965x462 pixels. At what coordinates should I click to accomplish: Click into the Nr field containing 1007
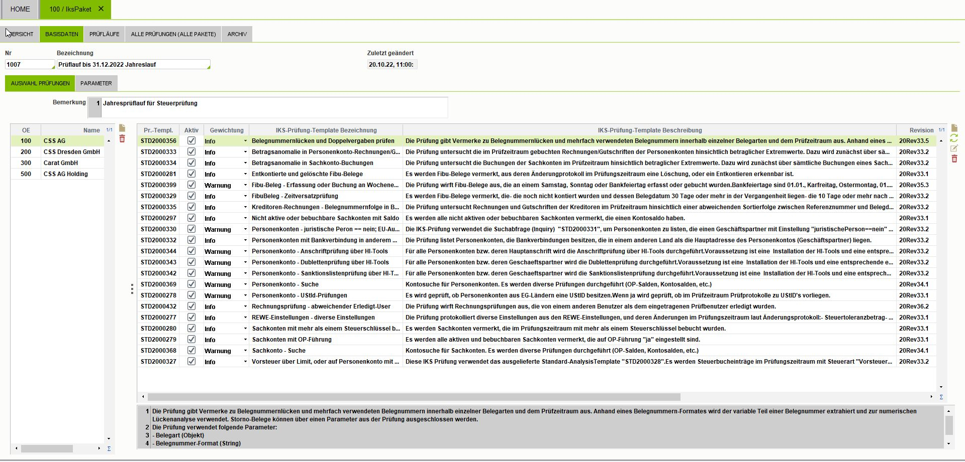(30, 64)
